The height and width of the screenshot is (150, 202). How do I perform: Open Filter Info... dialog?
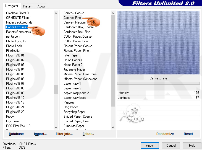click(64, 134)
